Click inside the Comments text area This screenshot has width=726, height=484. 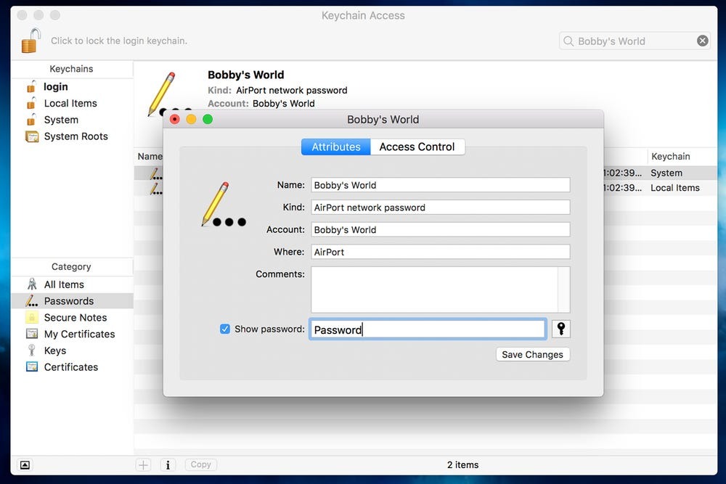coord(434,290)
